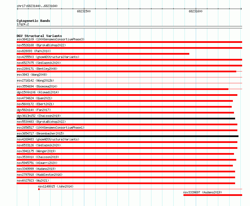Select nsv6533126 (Sedlazeck2020) label
Screen dimensions: 250x206
[39, 145]
